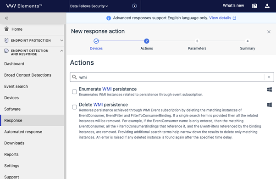Open the organization info icon
The height and width of the screenshot is (179, 276).
click(x=134, y=6)
